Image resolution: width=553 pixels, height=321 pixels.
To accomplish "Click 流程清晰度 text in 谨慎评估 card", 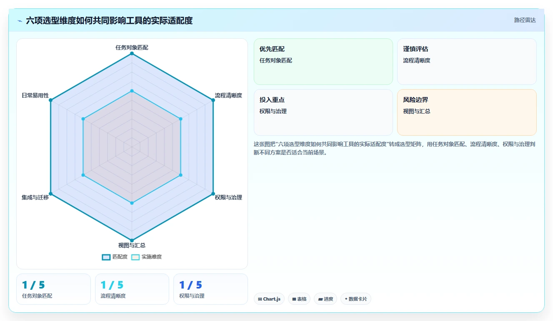I will click(x=417, y=60).
